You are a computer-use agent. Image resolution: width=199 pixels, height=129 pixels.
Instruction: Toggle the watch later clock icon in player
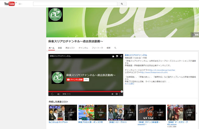coord(112,94)
